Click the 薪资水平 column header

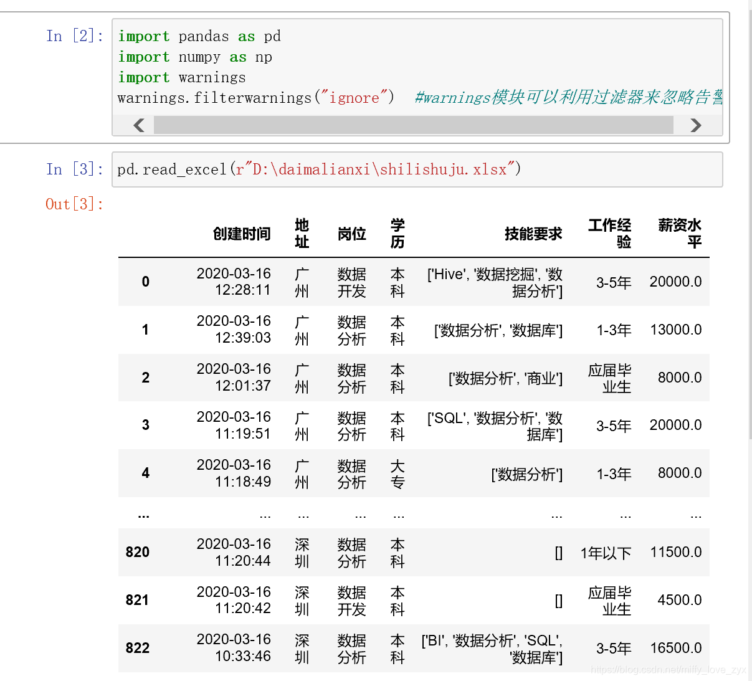680,234
